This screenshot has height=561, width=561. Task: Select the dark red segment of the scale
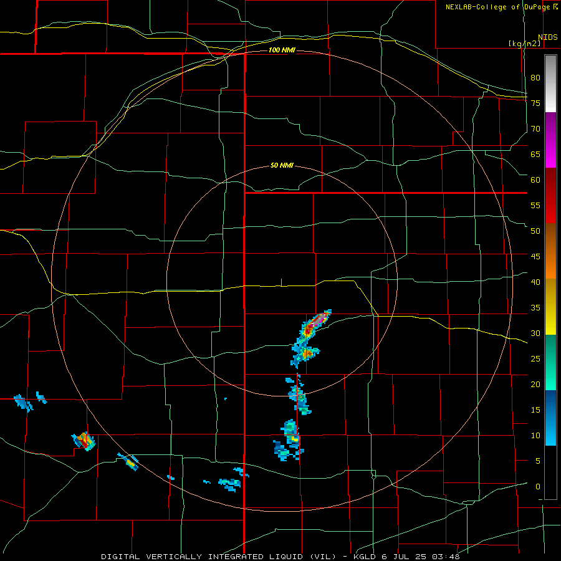550,196
